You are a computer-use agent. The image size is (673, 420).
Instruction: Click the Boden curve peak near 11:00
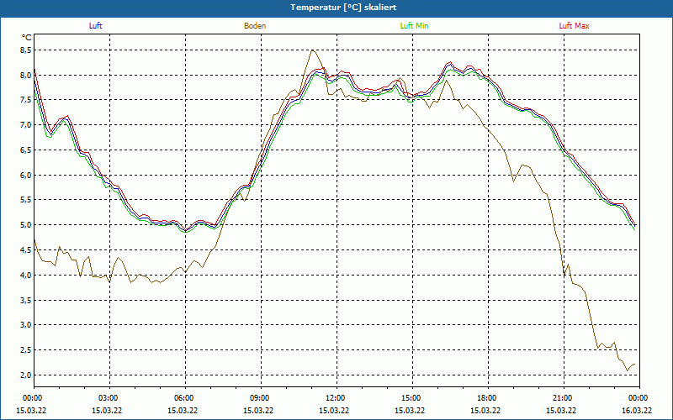[x=312, y=50]
